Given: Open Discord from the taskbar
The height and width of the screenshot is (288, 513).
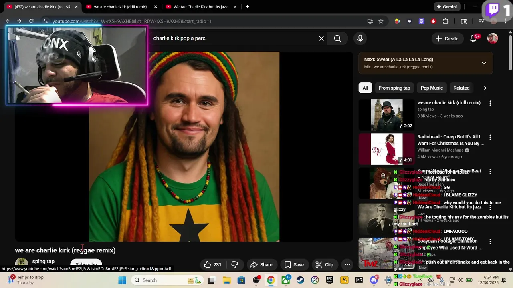Looking at the screenshot, I should (x=374, y=280).
